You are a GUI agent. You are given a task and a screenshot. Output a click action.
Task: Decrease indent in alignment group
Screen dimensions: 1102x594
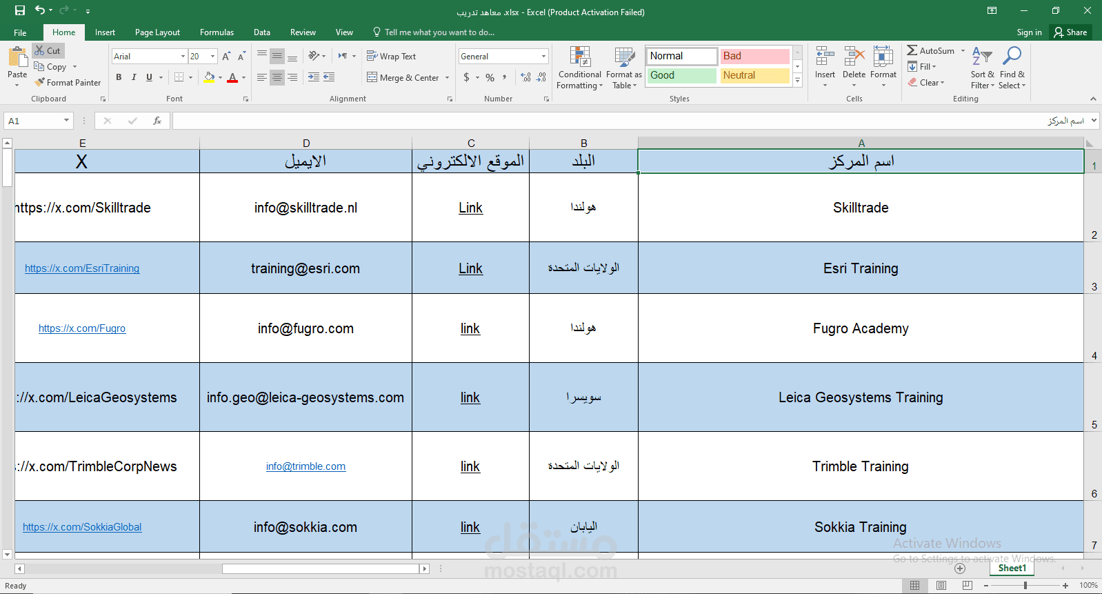point(313,77)
